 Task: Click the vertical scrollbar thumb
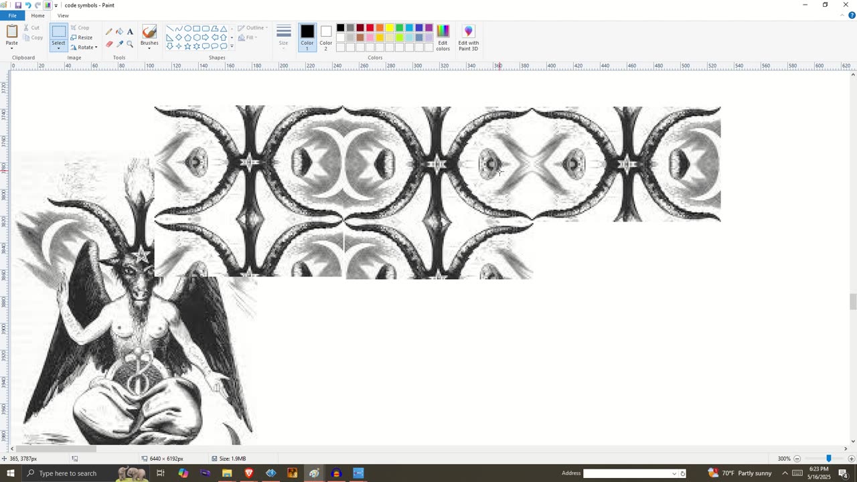click(852, 301)
